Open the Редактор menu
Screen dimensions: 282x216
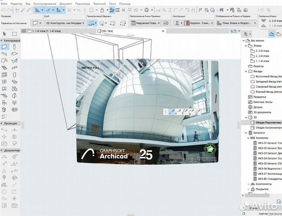[x=16, y=4]
